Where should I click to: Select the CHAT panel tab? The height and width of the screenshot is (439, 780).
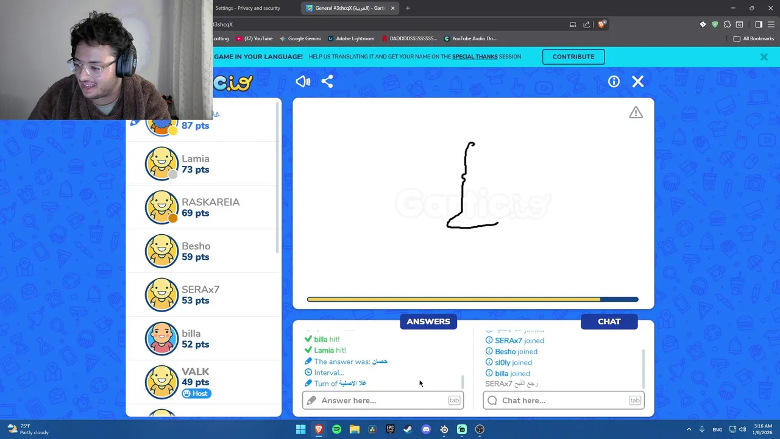(609, 321)
